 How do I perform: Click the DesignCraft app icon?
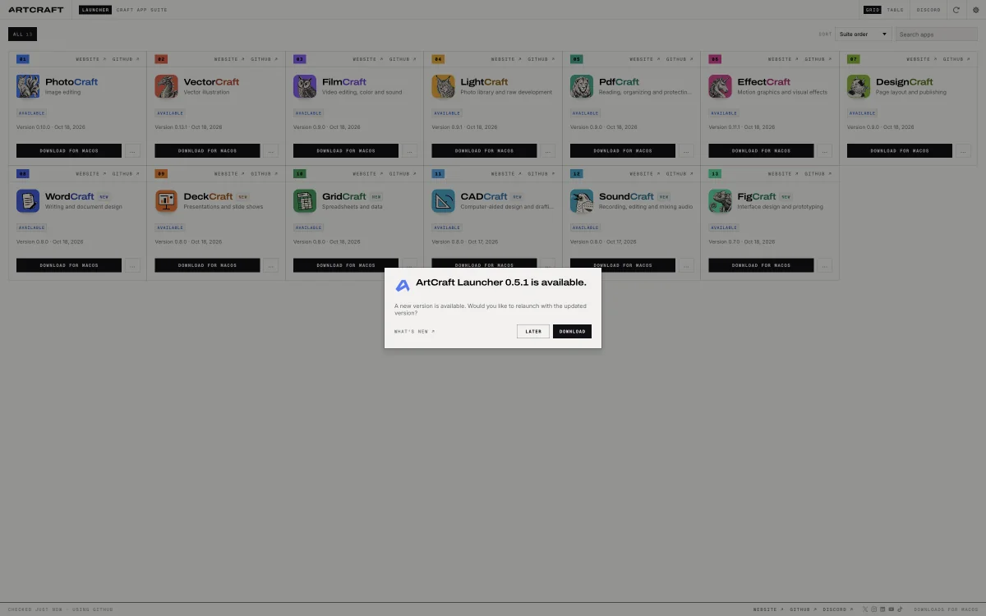pyautogui.click(x=859, y=86)
